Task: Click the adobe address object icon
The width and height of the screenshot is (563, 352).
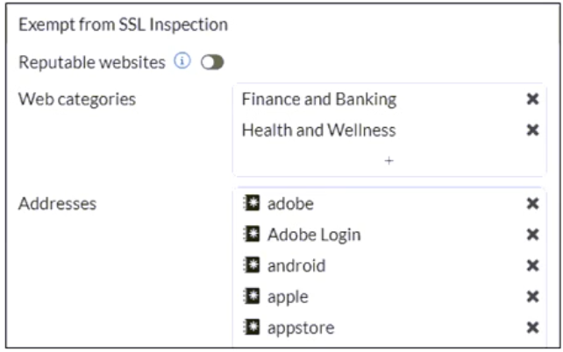Action: (250, 204)
